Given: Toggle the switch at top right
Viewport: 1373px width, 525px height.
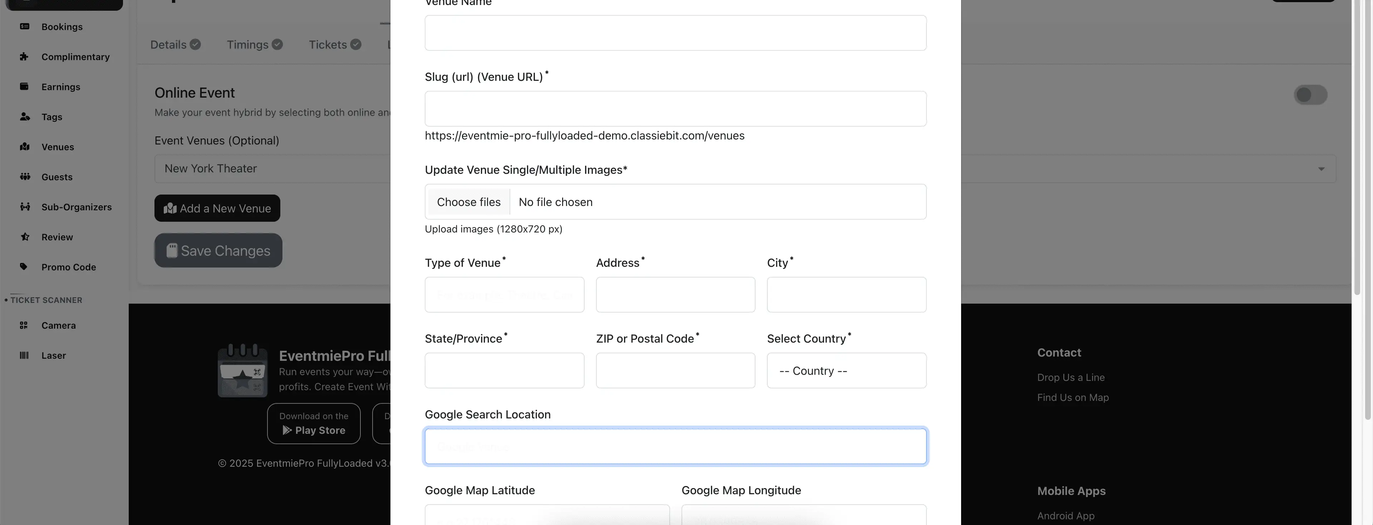Looking at the screenshot, I should coord(1311,95).
